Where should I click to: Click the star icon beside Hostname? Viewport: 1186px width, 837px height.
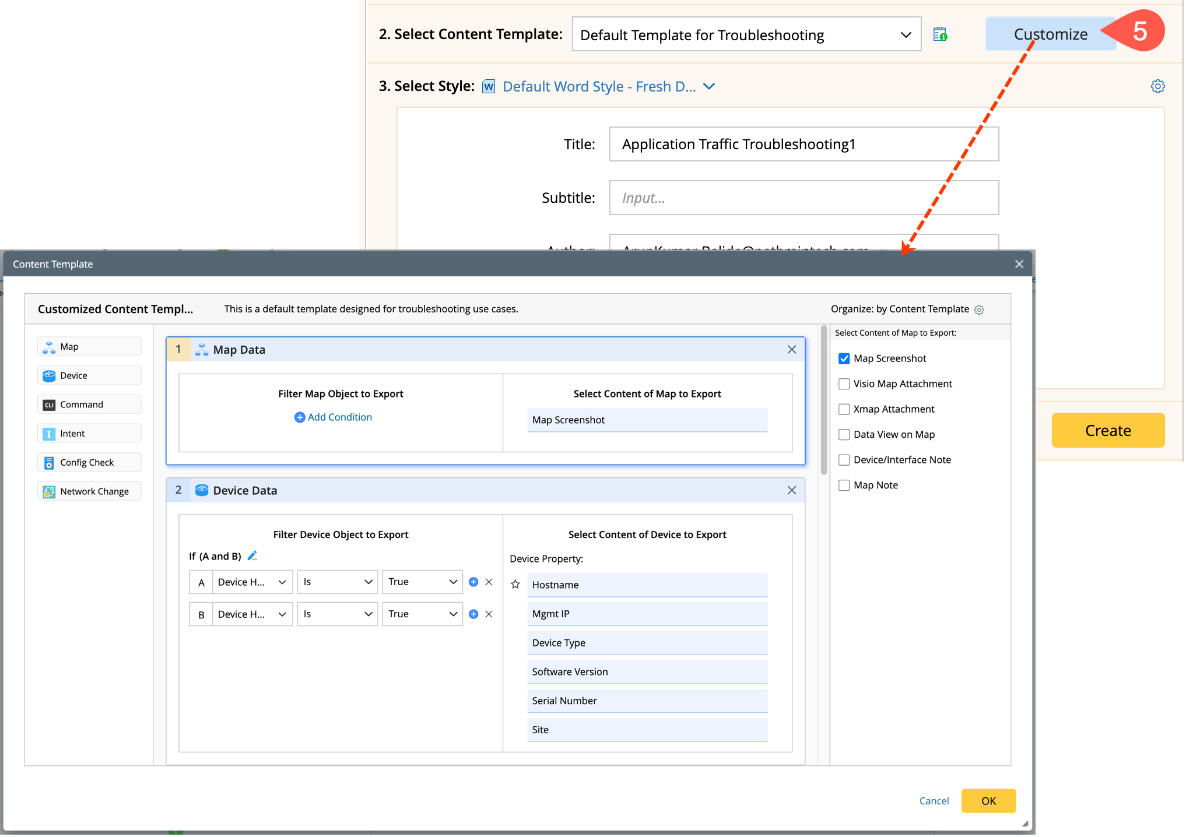[x=515, y=585]
